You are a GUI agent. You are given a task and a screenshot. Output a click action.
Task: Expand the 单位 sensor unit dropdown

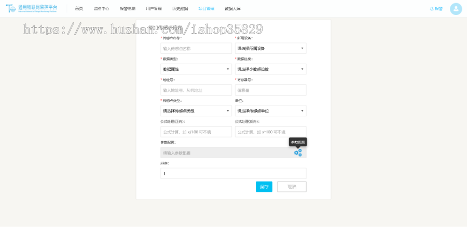point(270,111)
